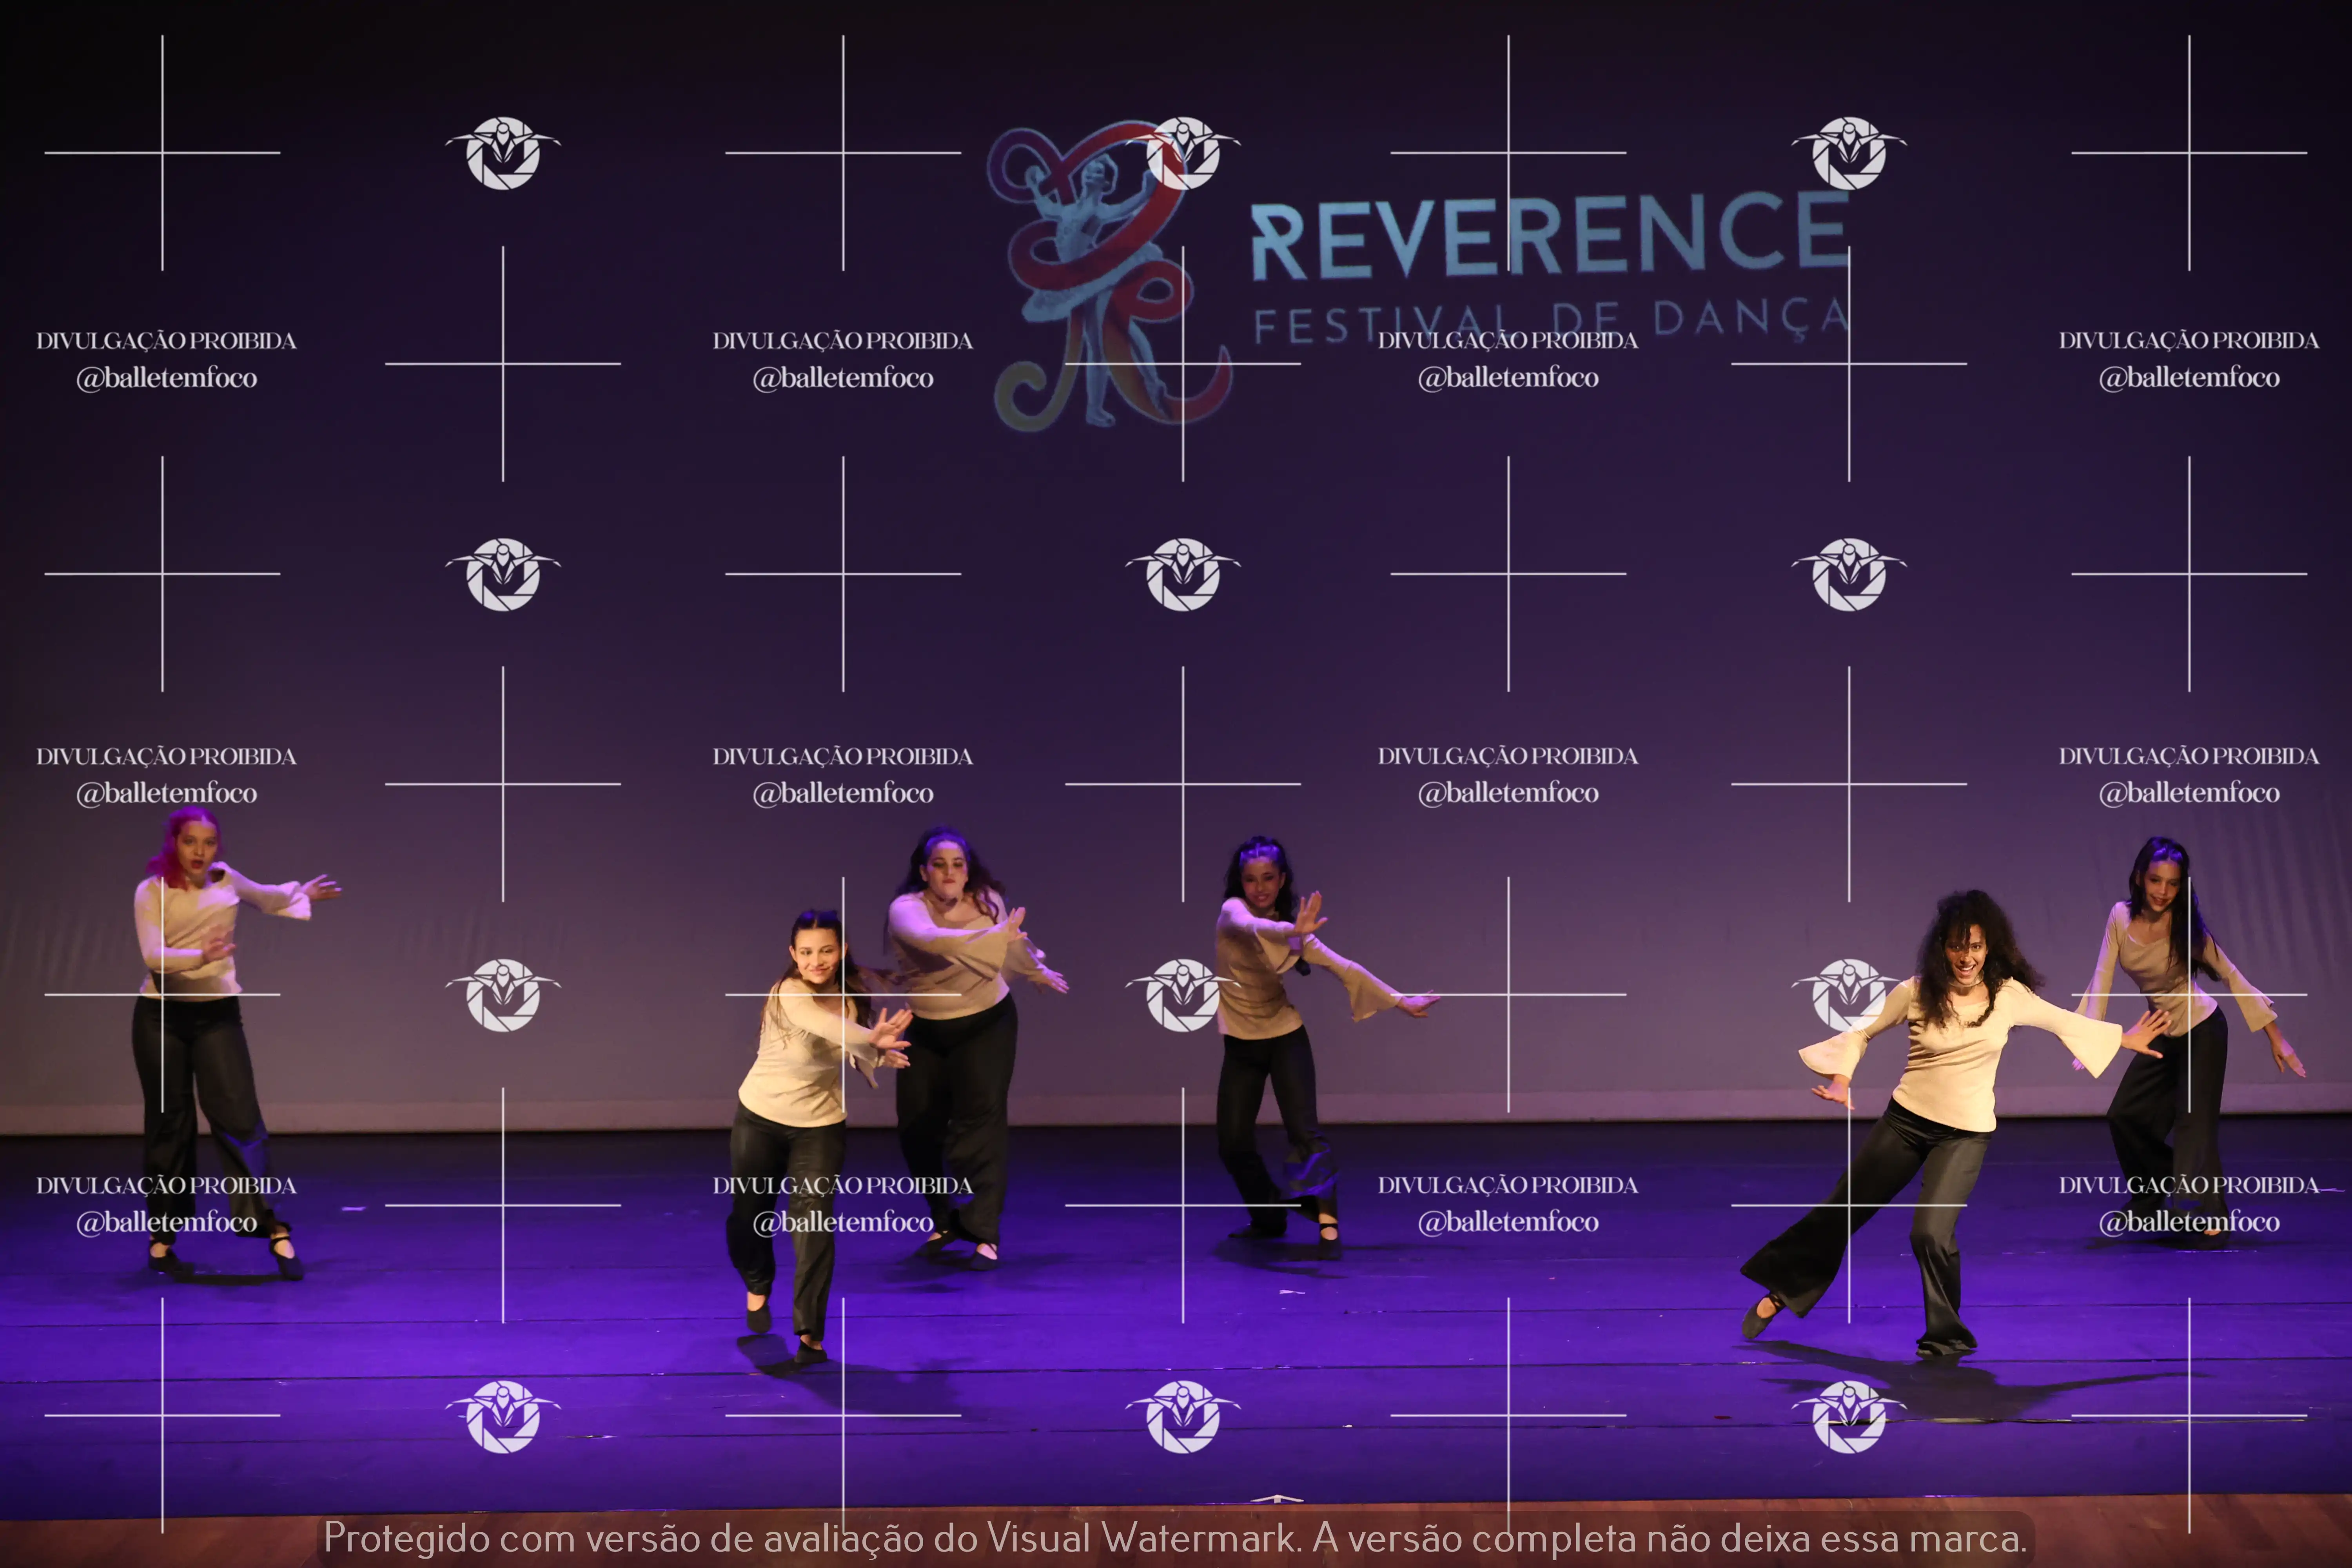Image resolution: width=2352 pixels, height=1568 pixels.
Task: Click the shutter watermark logo overlapping the Reverence emblem
Action: click(x=1183, y=153)
